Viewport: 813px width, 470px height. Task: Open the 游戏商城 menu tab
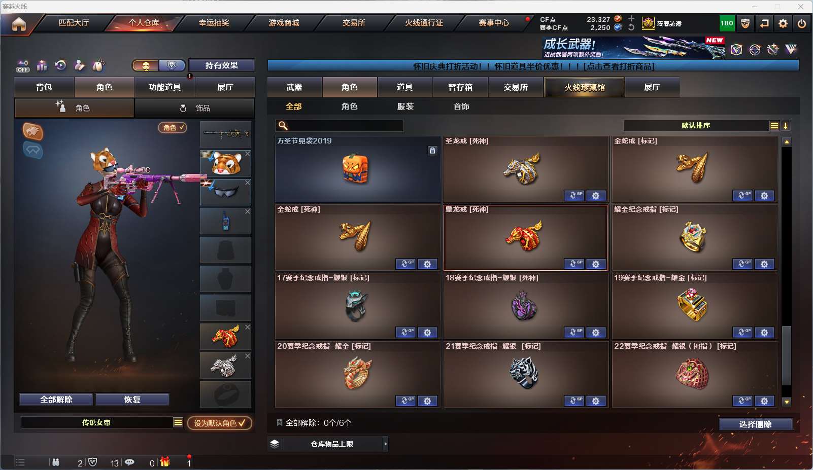click(284, 23)
